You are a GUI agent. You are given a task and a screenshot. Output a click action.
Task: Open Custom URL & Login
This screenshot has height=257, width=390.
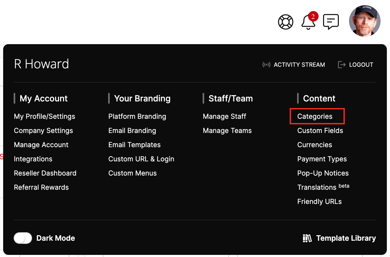pyautogui.click(x=141, y=159)
